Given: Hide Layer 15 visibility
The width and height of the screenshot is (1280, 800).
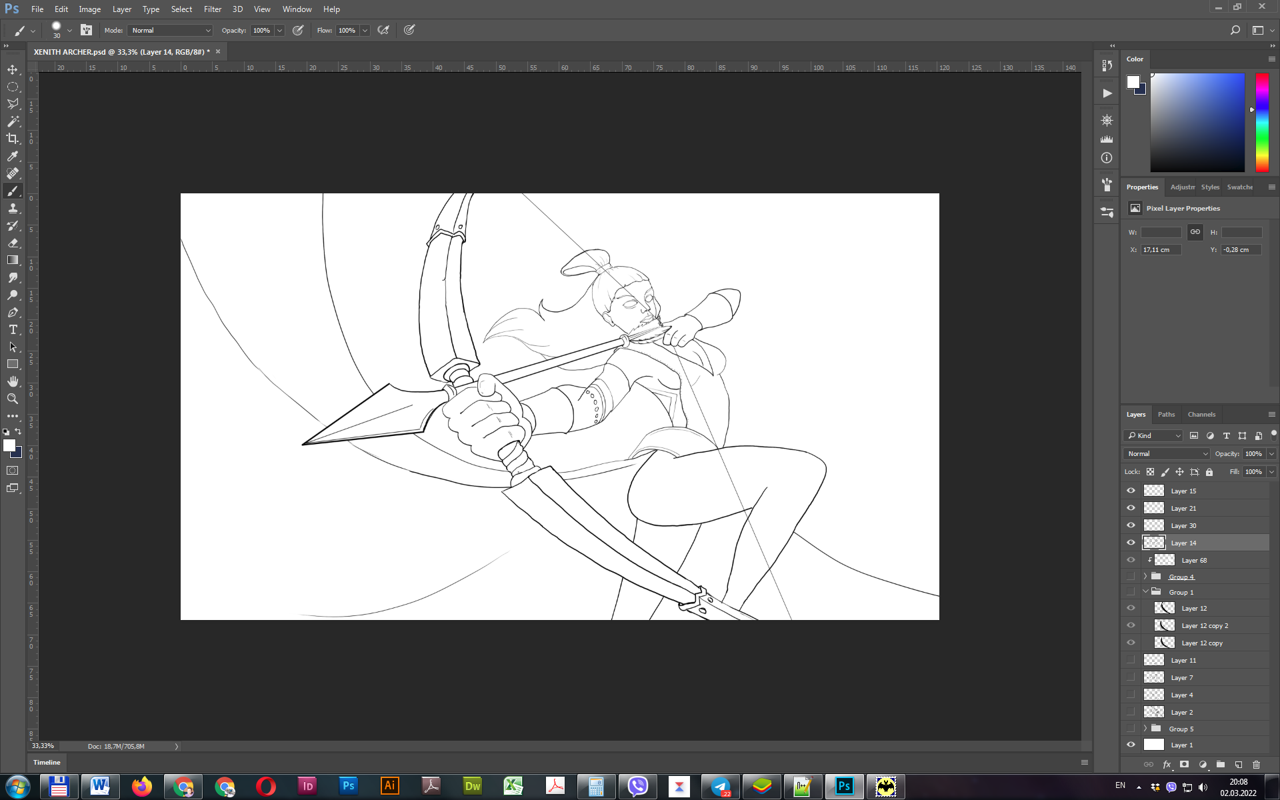Looking at the screenshot, I should click(x=1131, y=491).
